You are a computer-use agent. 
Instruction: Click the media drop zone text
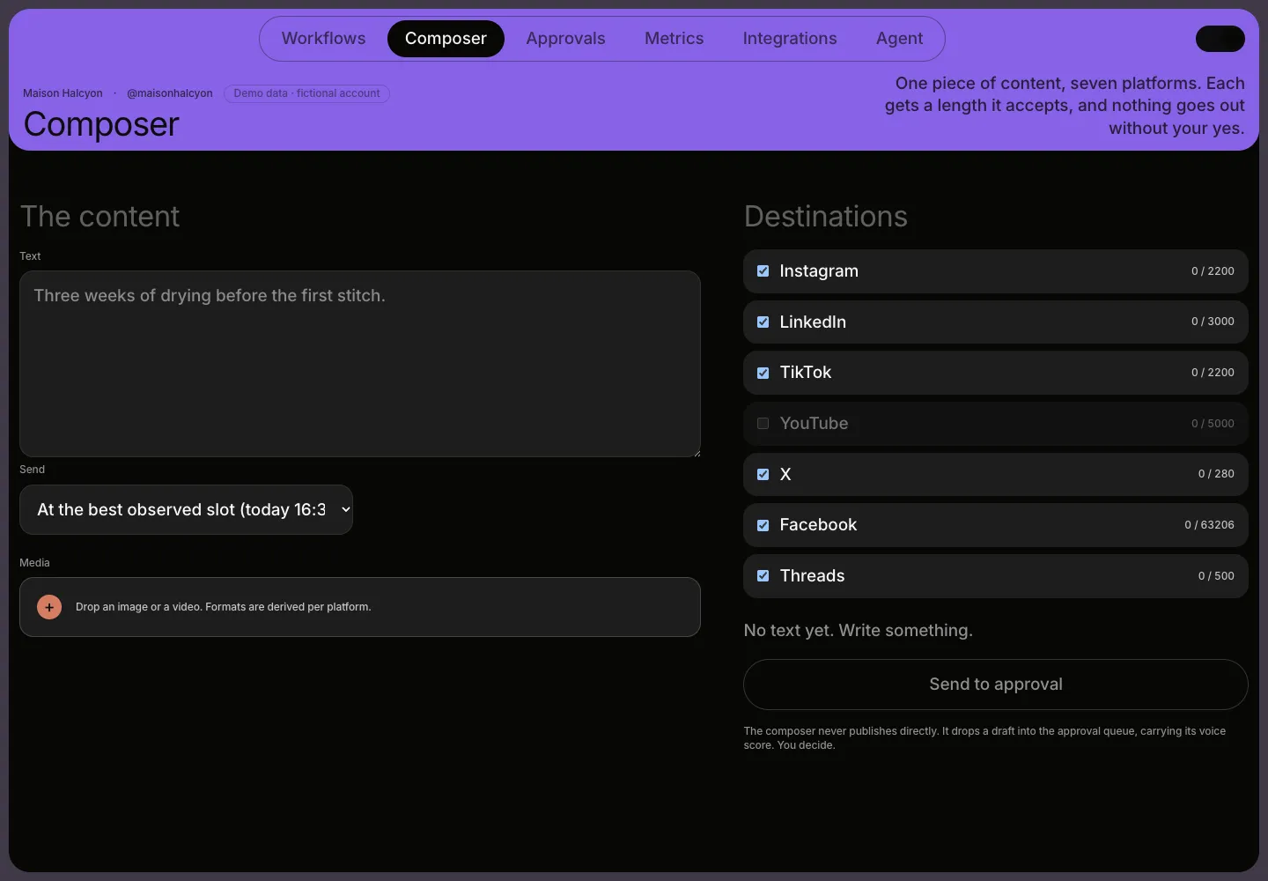[x=223, y=607]
